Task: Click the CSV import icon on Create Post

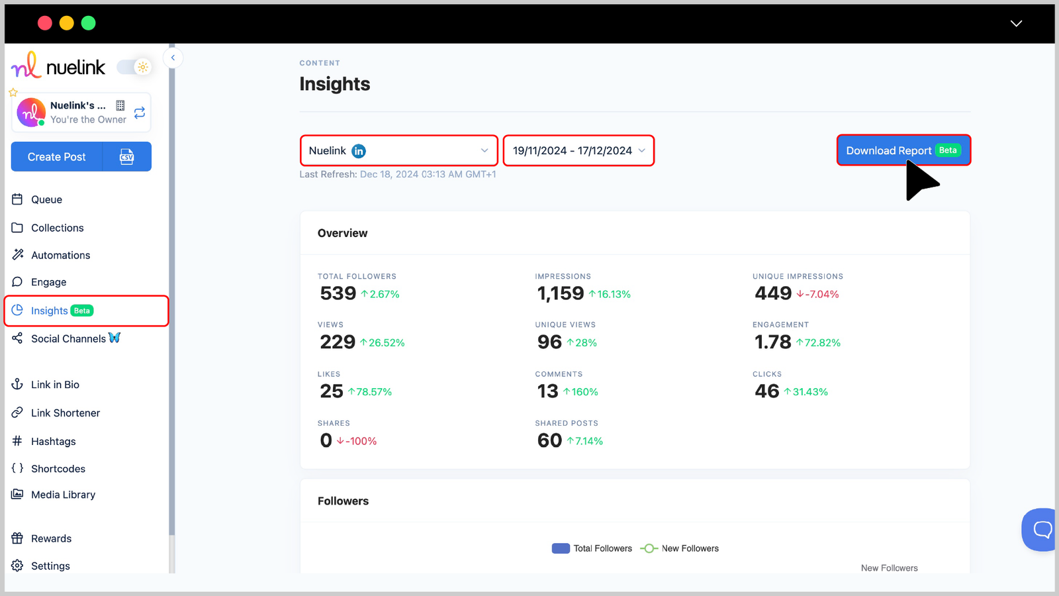Action: coord(126,157)
